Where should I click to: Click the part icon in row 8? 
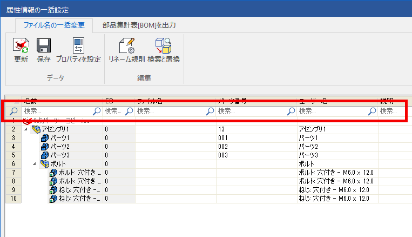coord(53,181)
